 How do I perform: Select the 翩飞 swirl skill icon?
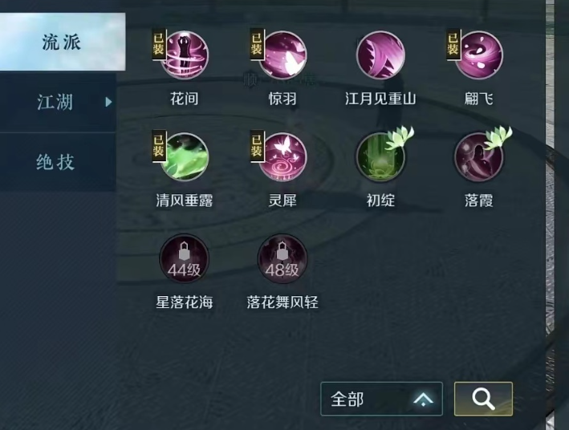[478, 55]
